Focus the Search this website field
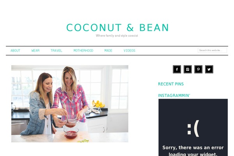Viewport: 234px width, 156px height. [x=213, y=50]
